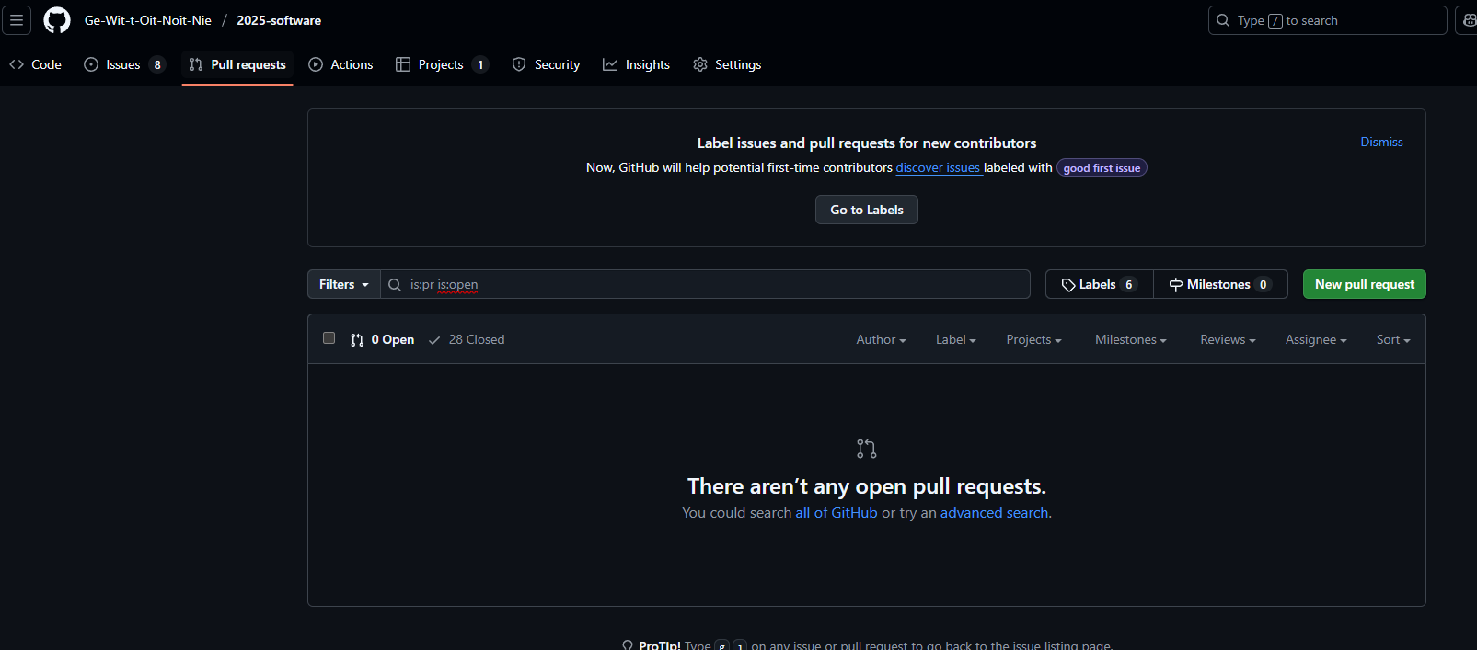Expand the Author filter dropdown
The width and height of the screenshot is (1477, 650).
(x=881, y=339)
